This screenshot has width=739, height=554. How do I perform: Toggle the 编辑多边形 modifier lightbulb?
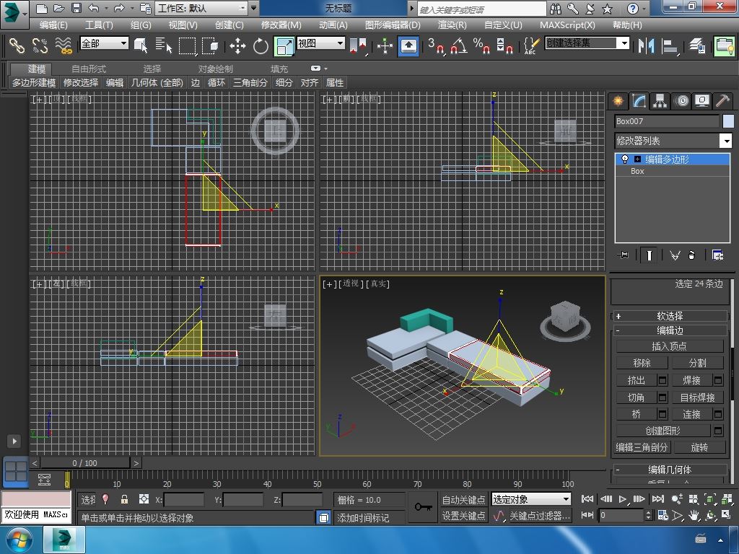[x=625, y=159]
